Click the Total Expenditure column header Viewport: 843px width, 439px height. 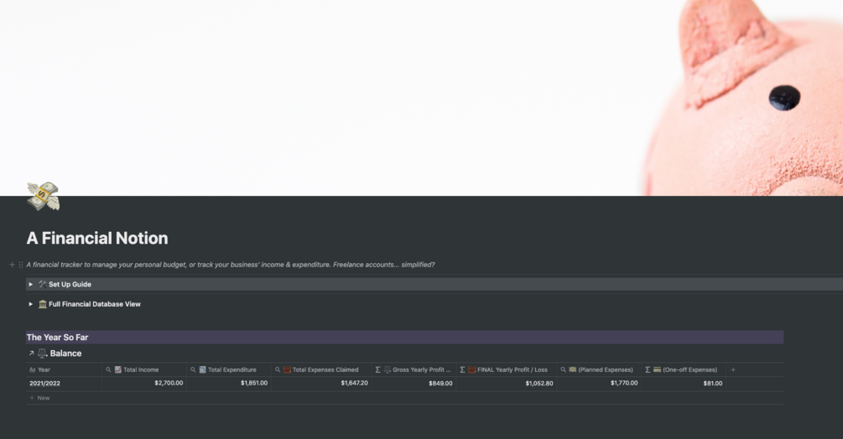coord(228,369)
